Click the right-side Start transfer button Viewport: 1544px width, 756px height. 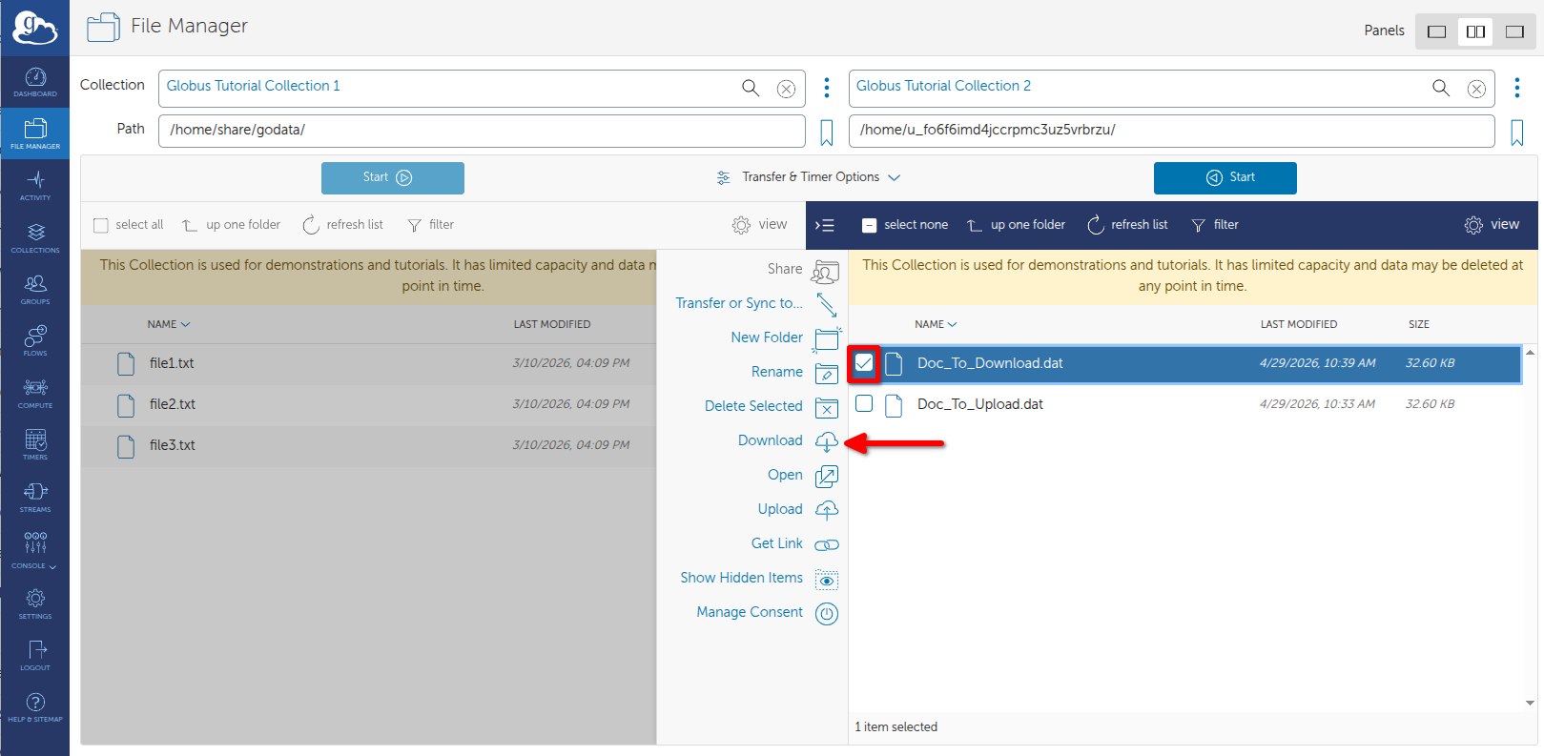1225,178
